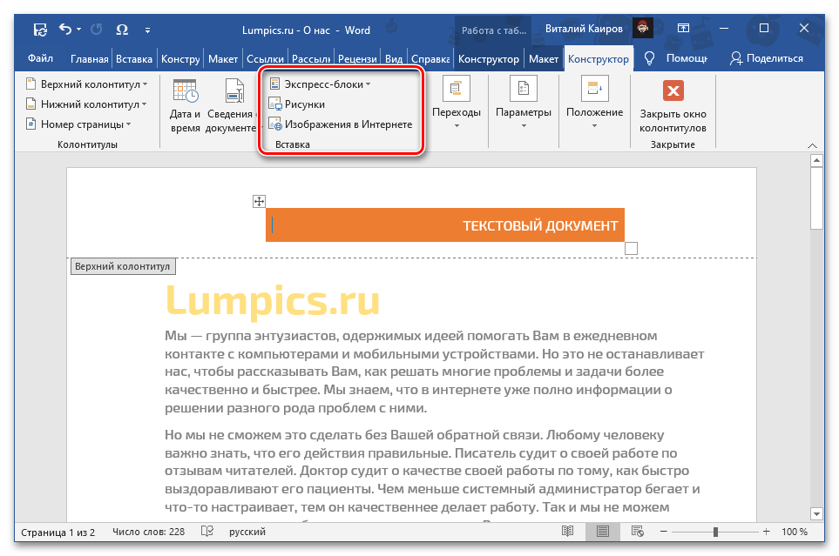Screen dimensions: 839x556
Task: Click the Работа с таб... contextual label
Action: pos(494,30)
